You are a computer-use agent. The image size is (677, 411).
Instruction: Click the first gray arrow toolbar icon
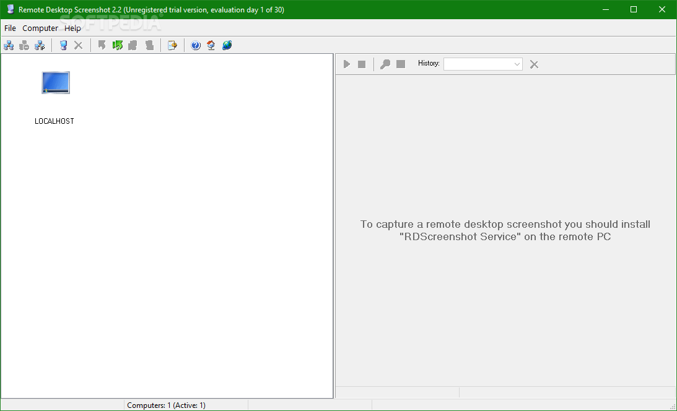coord(102,45)
